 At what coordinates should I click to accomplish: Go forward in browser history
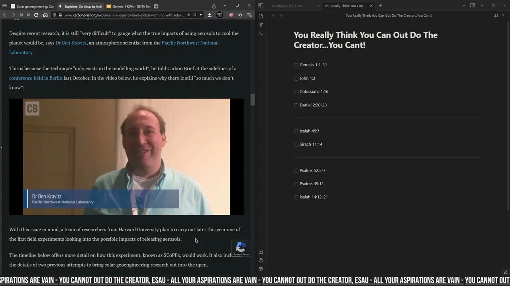13,15
